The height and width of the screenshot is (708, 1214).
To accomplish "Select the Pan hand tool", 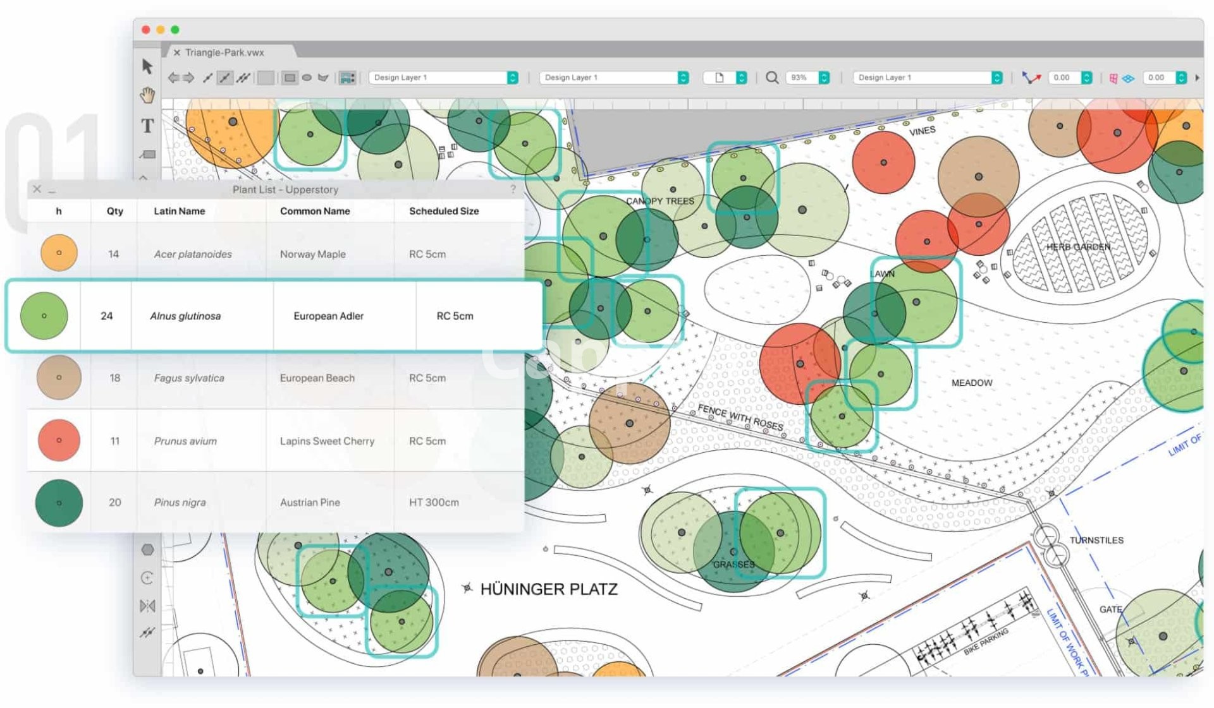I will tap(147, 95).
